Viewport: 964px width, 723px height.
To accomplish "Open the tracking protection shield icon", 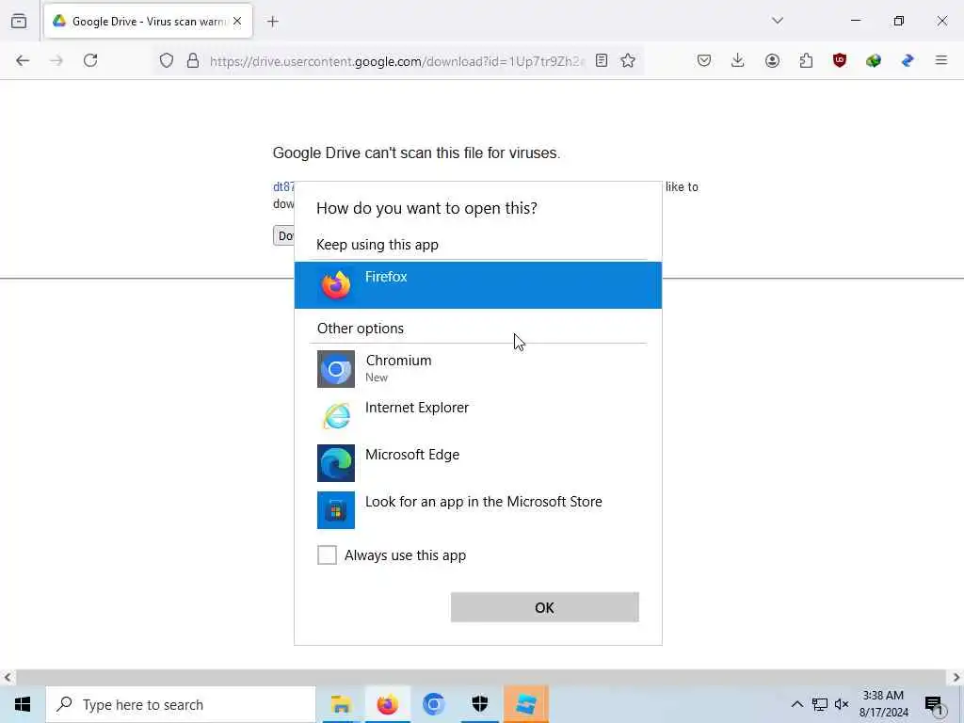I will (x=167, y=60).
